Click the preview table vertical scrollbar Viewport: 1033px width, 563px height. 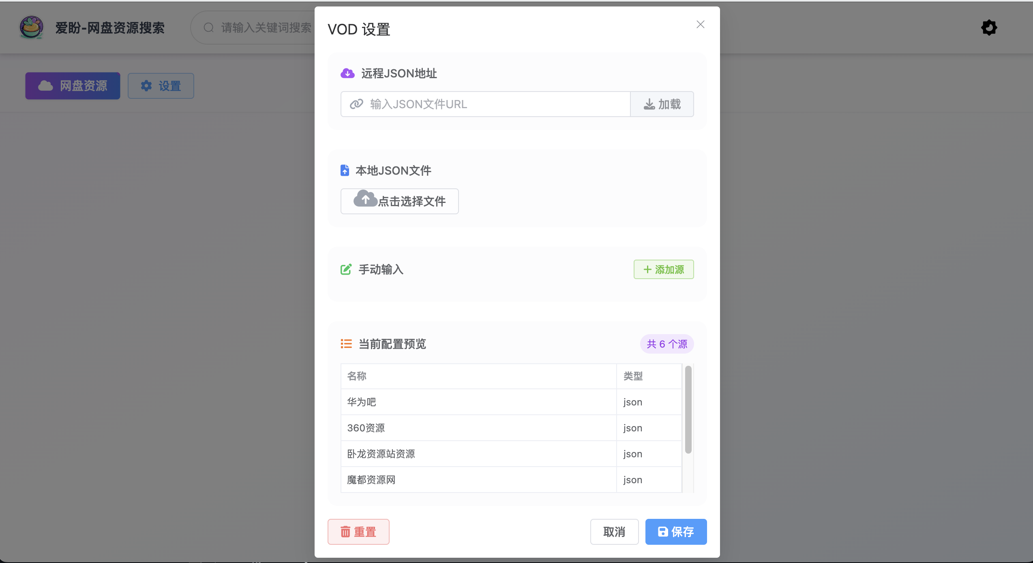tap(688, 409)
